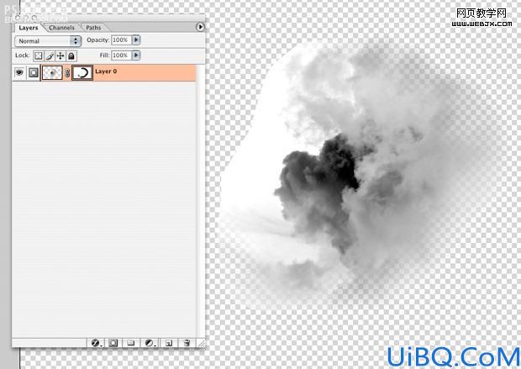Image resolution: width=521 pixels, height=369 pixels.
Task: Open the Normal blend mode dropdown
Action: click(48, 41)
